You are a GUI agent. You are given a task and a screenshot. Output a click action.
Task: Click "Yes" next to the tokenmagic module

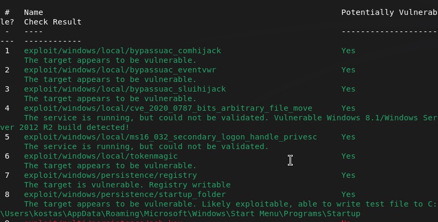click(x=348, y=156)
